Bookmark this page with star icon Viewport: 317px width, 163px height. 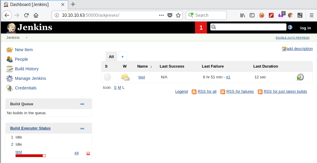178,15
